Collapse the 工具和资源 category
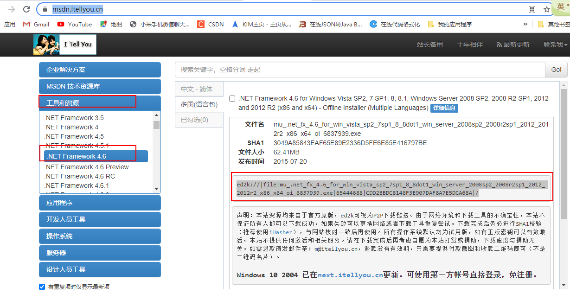 (x=100, y=103)
